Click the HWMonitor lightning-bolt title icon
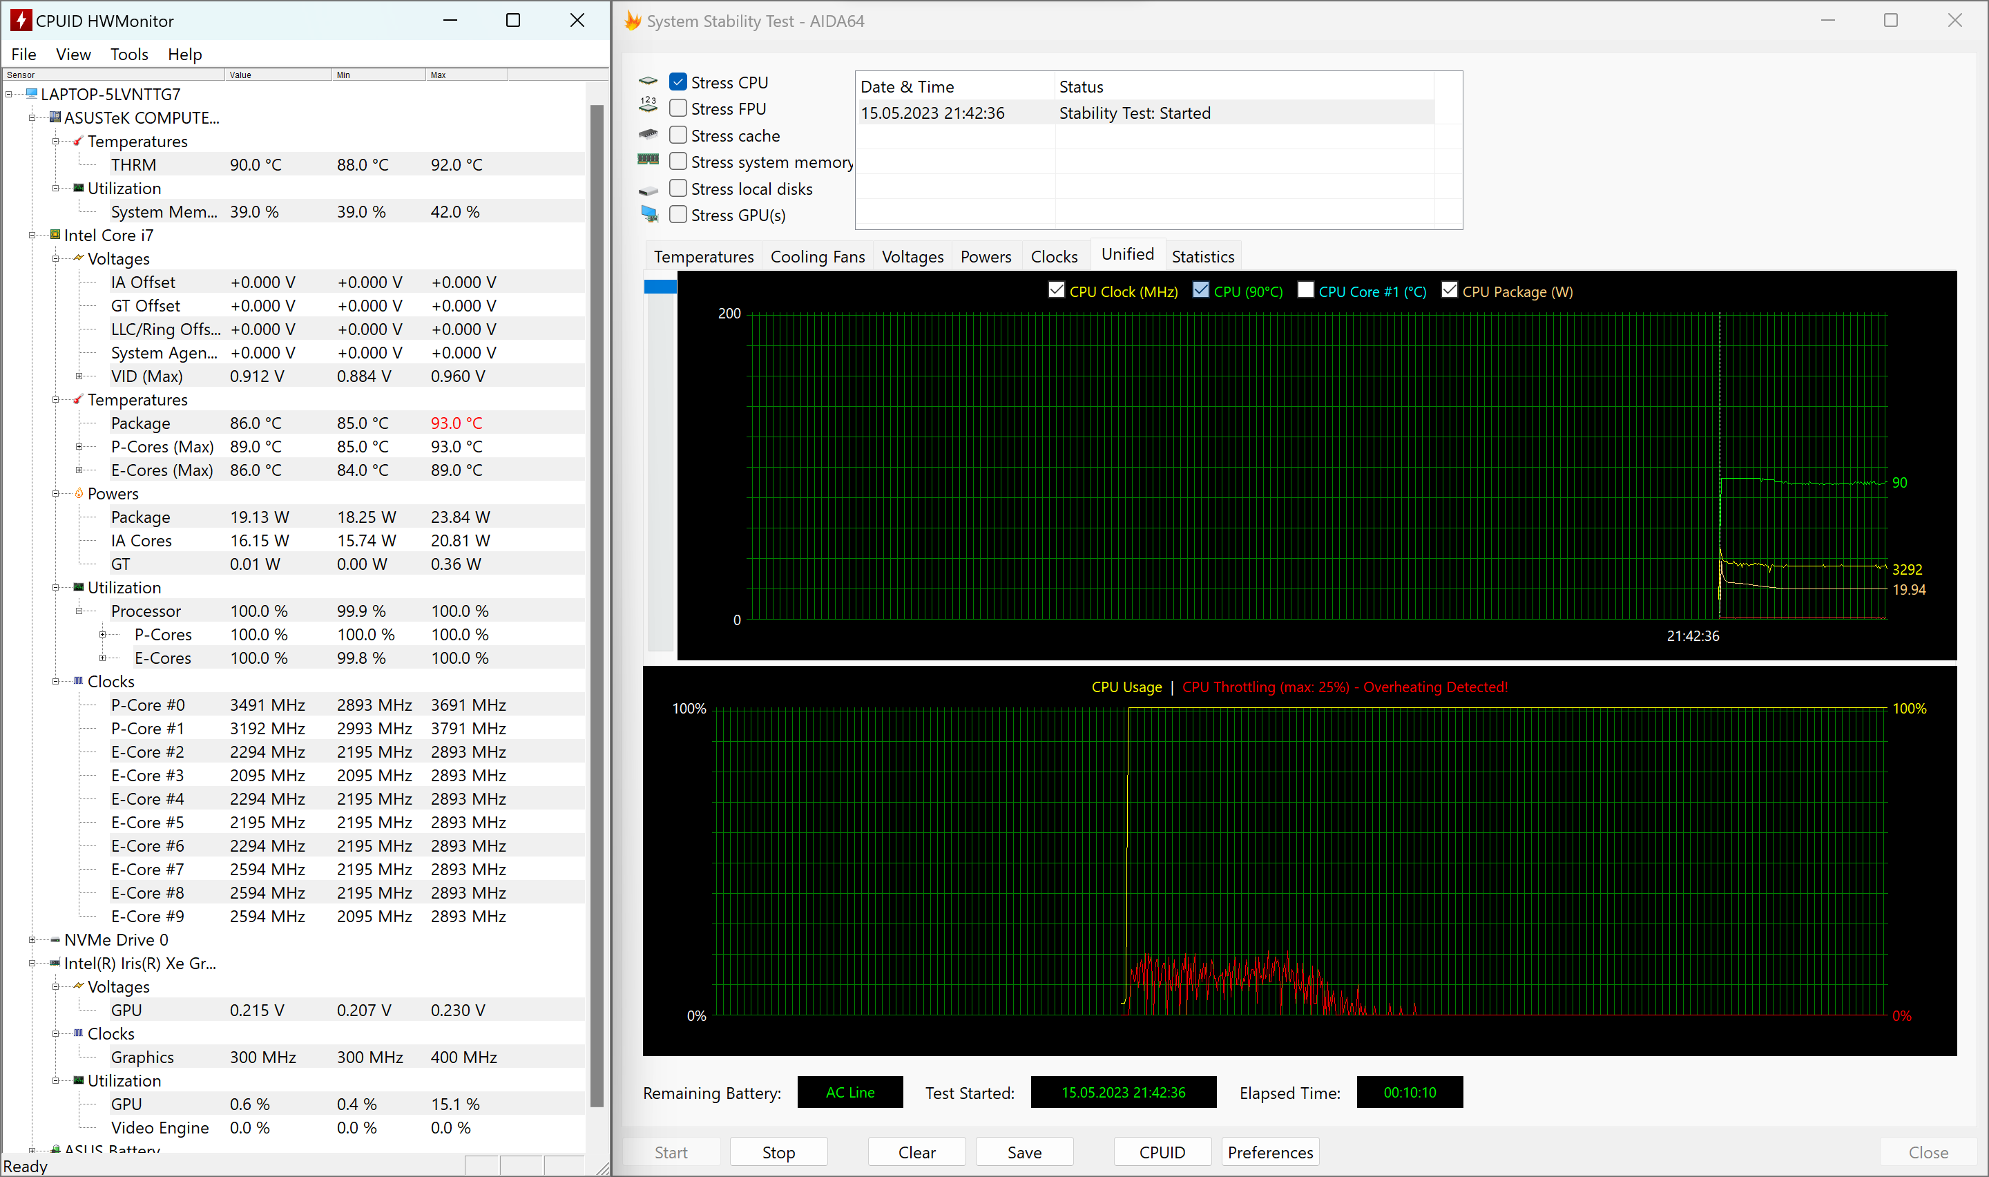This screenshot has height=1177, width=1989. pyautogui.click(x=20, y=21)
